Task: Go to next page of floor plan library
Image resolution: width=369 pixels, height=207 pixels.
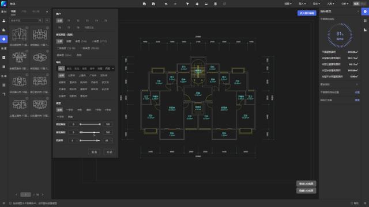Action: click(43, 194)
